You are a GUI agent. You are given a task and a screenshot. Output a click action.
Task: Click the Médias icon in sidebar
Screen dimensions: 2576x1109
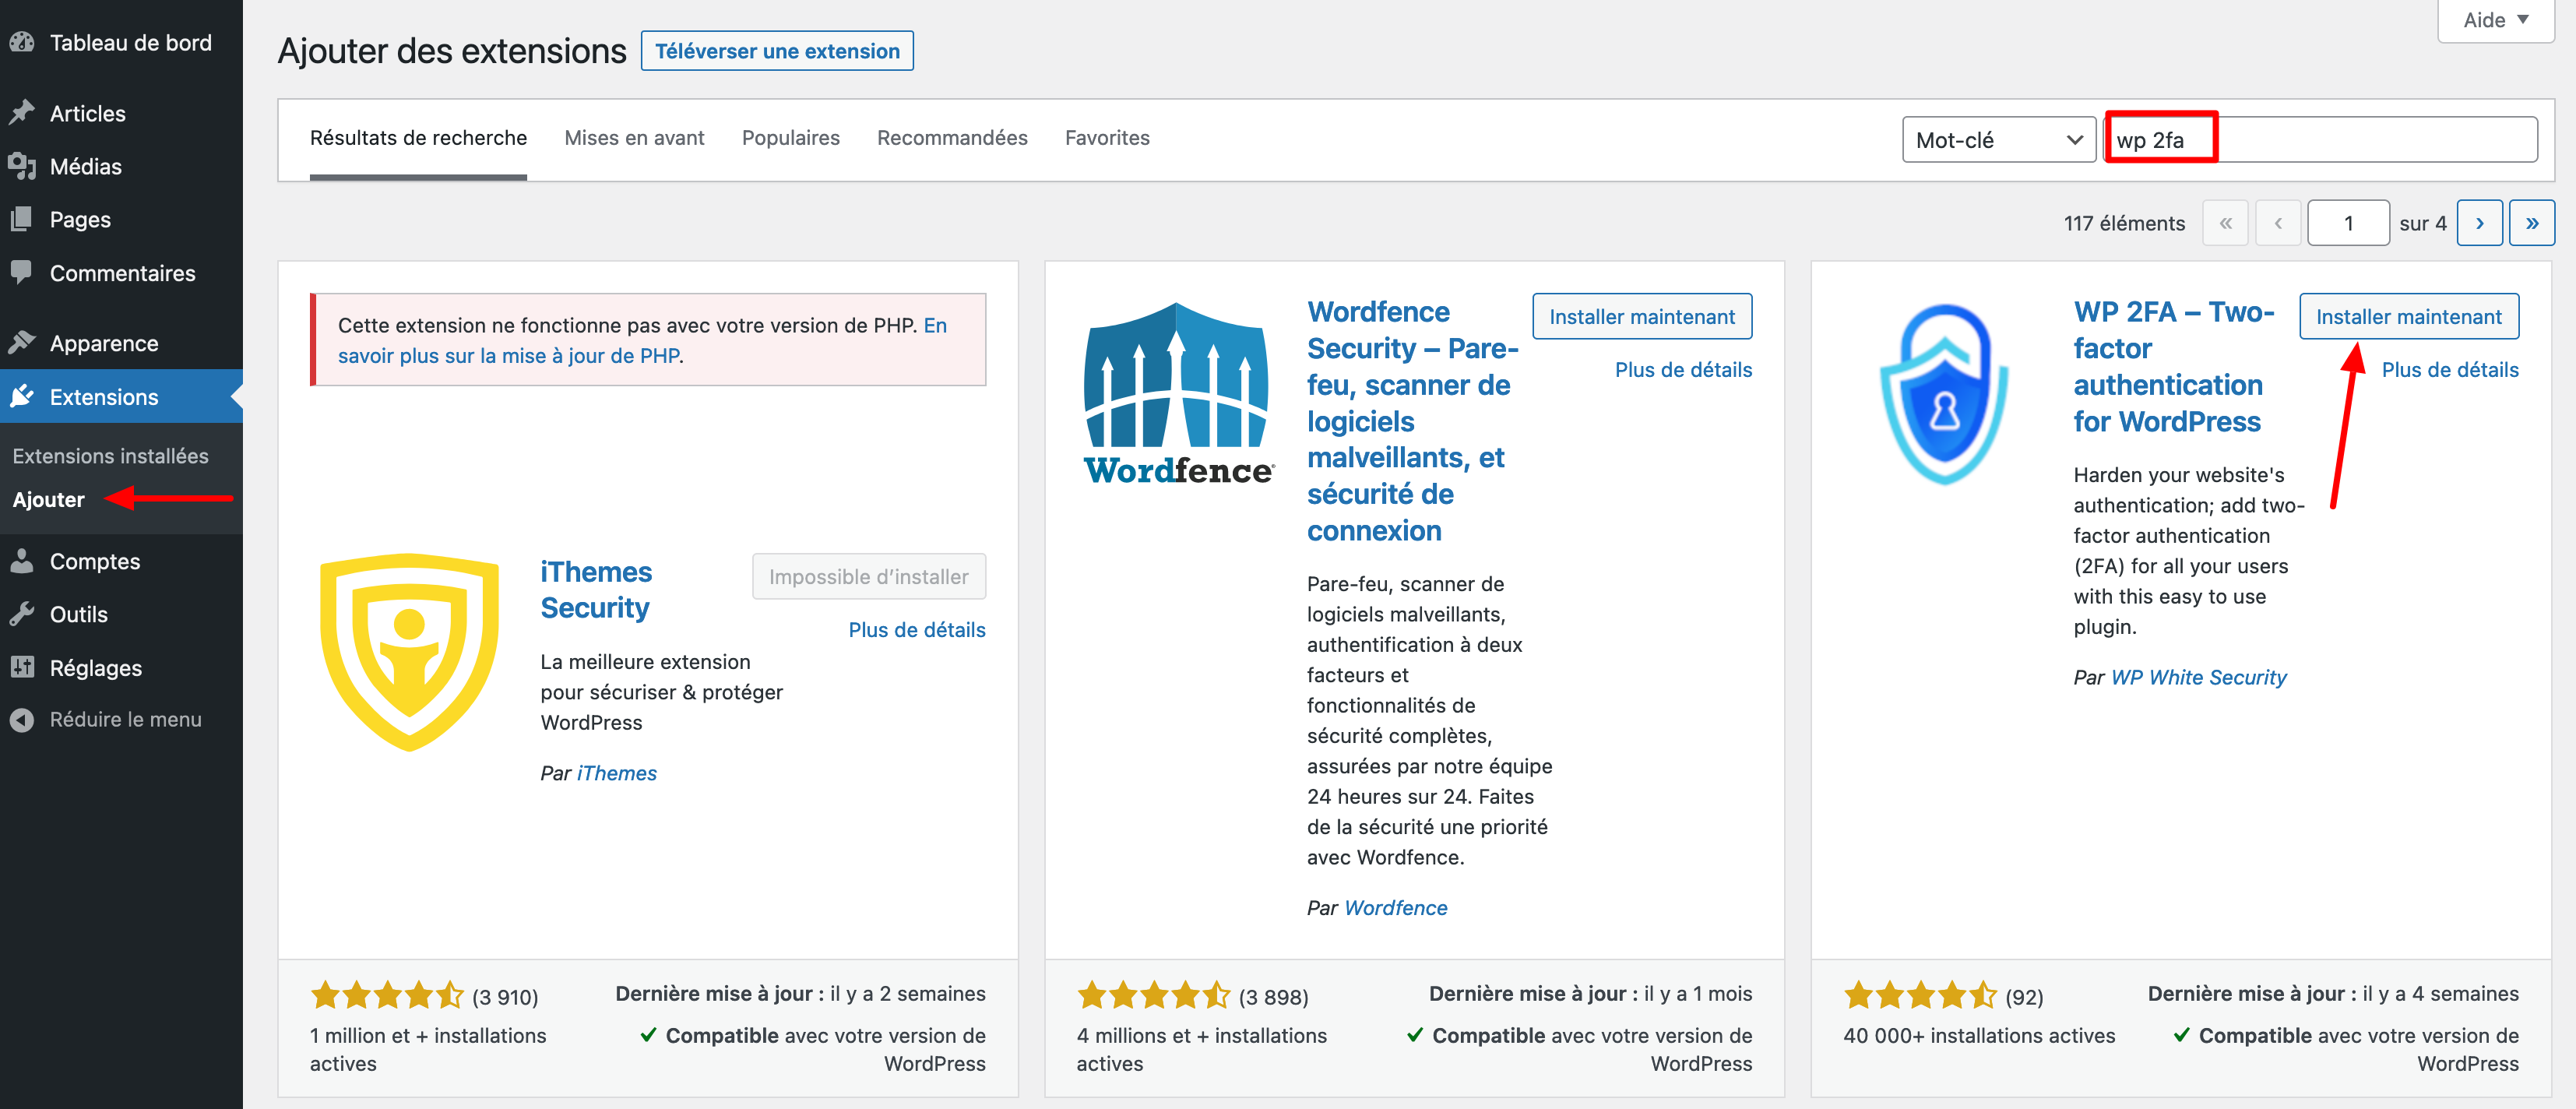pyautogui.click(x=22, y=166)
